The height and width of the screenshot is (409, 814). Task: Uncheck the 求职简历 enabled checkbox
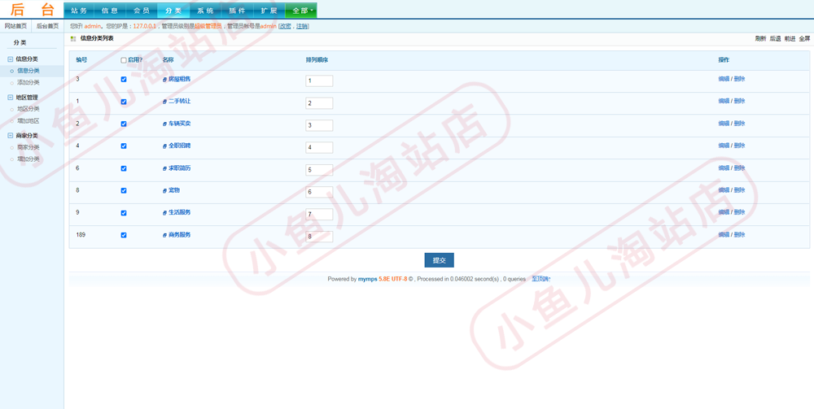click(124, 168)
